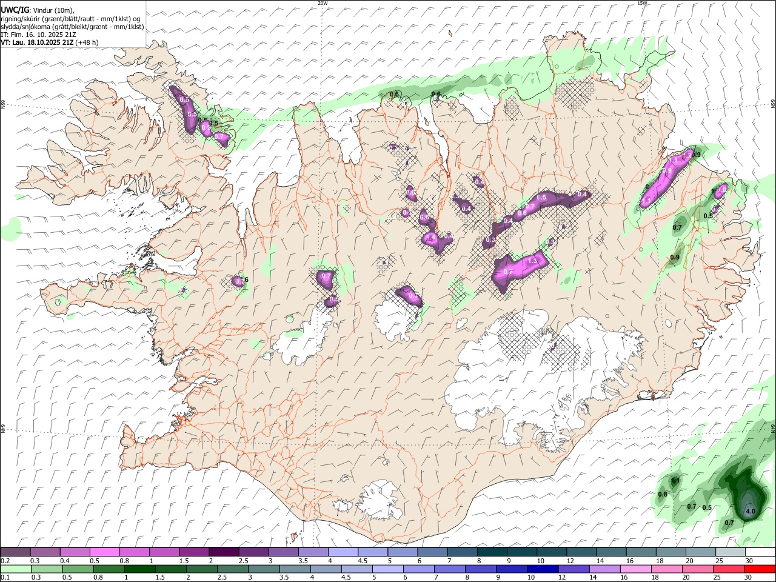776x582 pixels.
Task: Click the 'IT: Fim. 16. 10. 2025 21Z' line
Action: (38, 35)
